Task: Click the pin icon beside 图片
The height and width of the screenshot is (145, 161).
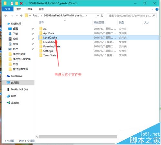Action: [33, 49]
